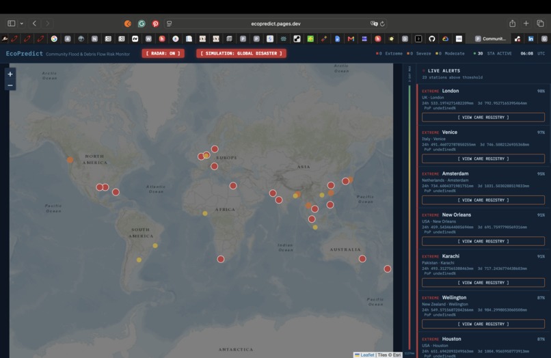
Task: Open the orange extension icon in the toolbar
Action: pyautogui.click(x=128, y=23)
